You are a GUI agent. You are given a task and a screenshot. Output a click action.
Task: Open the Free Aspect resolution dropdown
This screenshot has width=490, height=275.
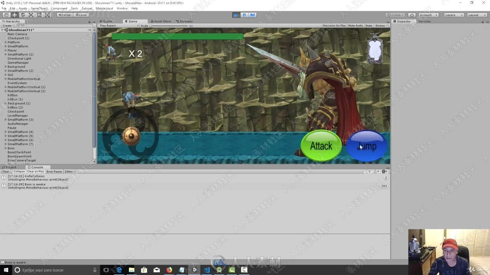click(119, 26)
